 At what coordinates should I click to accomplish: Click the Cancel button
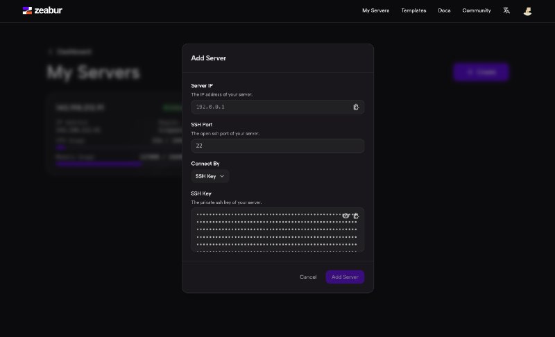tap(308, 277)
